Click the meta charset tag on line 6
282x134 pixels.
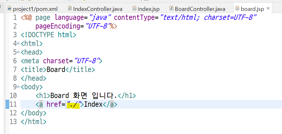pos(62,61)
